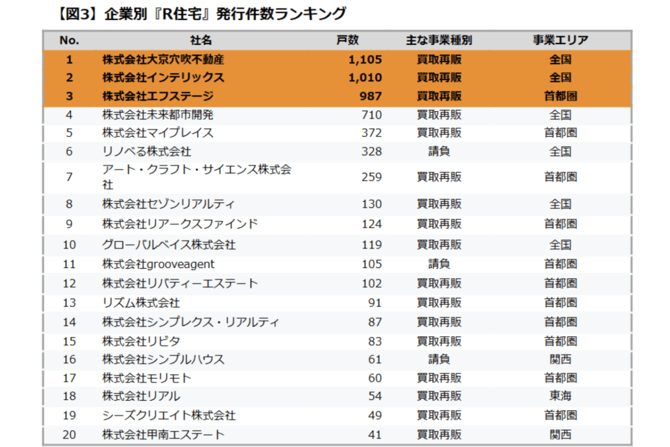Click company name 株式会社リビタ
The width and height of the screenshot is (670, 447).
(141, 341)
